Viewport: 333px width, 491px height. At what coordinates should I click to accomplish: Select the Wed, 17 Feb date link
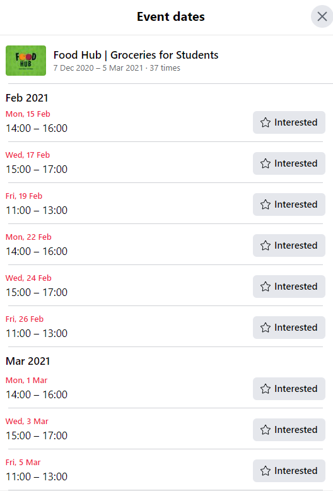pyautogui.click(x=28, y=155)
